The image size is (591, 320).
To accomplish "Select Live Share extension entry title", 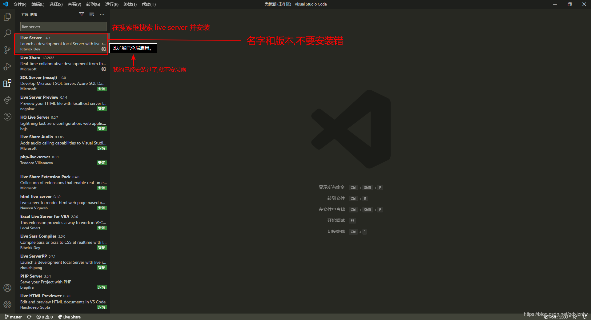I will tap(30, 57).
